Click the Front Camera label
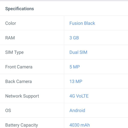This screenshot has height=128, width=128. tap(19, 67)
